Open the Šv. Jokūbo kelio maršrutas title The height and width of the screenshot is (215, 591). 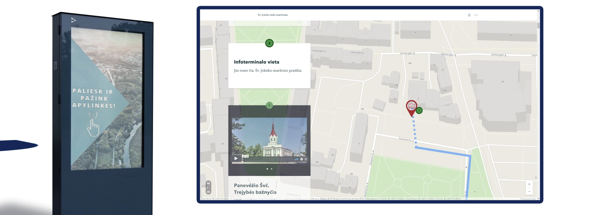[273, 15]
